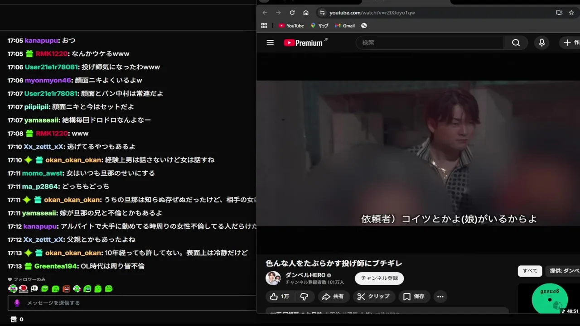Click the video title text
This screenshot has height=326, width=580.
[x=334, y=264]
